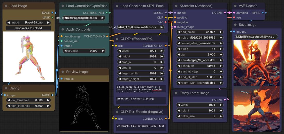Collapse the Load Image node via its dot
This screenshot has height=134, width=284.
pyautogui.click(x=6, y=6)
